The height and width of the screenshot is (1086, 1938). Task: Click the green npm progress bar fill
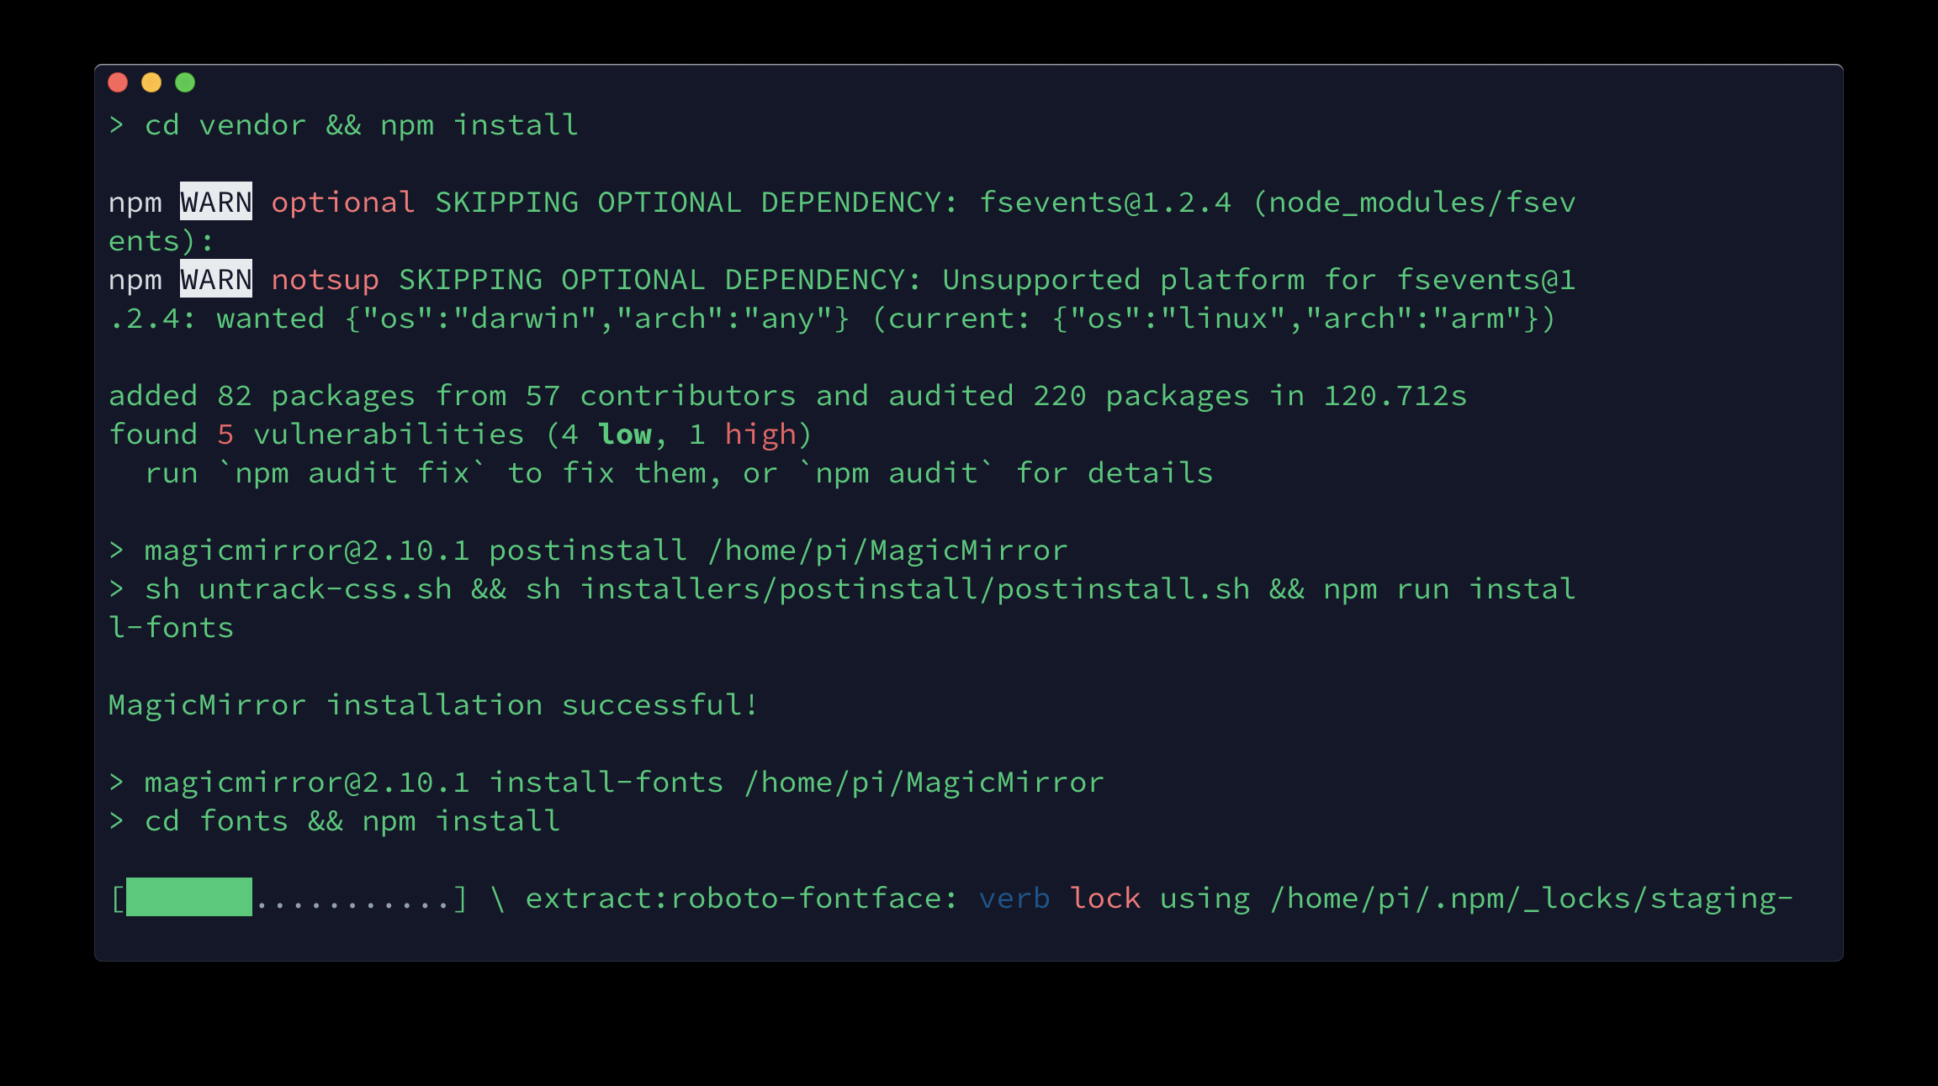189,897
